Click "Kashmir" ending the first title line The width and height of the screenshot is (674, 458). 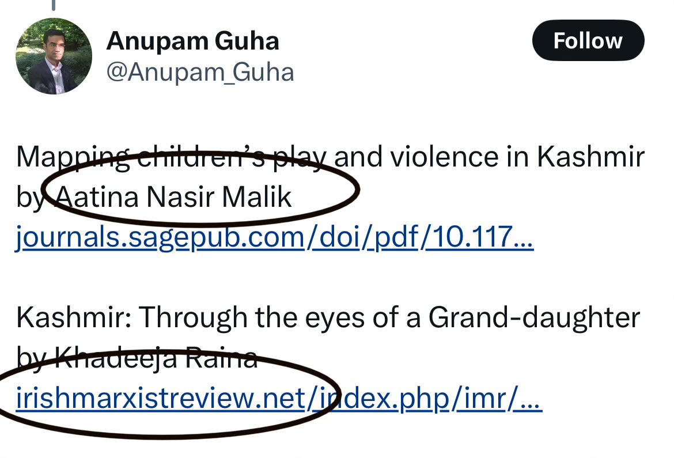(590, 157)
